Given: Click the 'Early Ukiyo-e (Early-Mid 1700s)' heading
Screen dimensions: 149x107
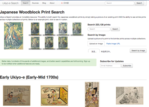Looking at the screenshot, I should [x=29, y=77].
